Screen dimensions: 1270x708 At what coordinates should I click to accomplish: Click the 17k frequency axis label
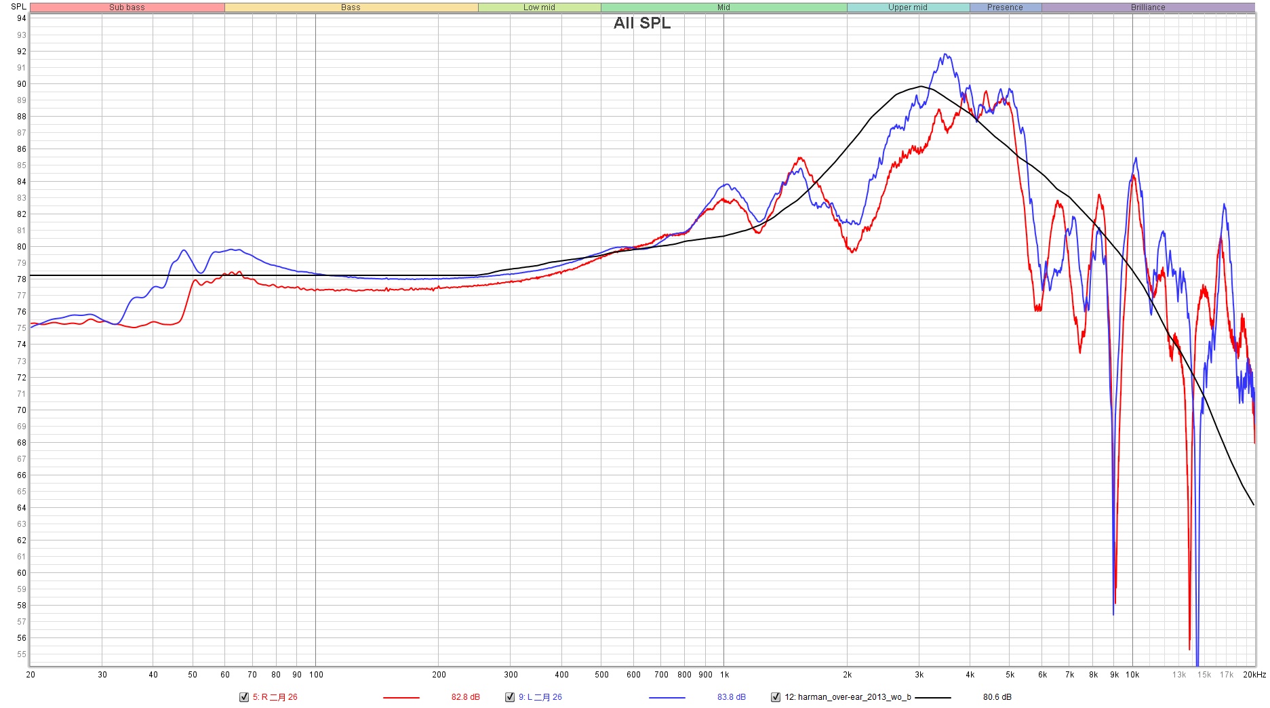point(1227,675)
